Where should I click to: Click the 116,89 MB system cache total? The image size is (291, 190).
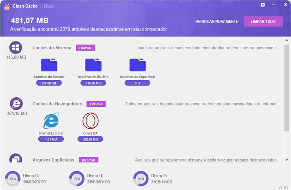tap(16, 57)
